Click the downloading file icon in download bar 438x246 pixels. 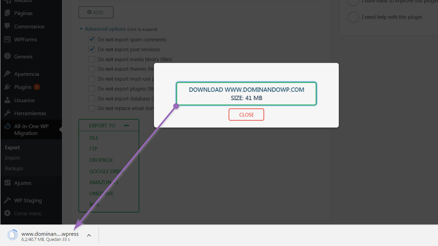pos(13,235)
